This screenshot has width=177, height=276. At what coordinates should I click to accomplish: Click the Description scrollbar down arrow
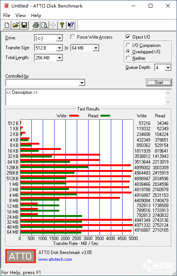click(168, 102)
